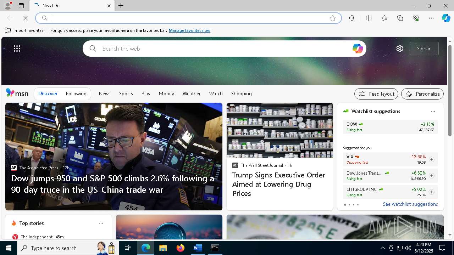The height and width of the screenshot is (255, 454).
Task: Click the browser address bar
Action: coord(188,18)
